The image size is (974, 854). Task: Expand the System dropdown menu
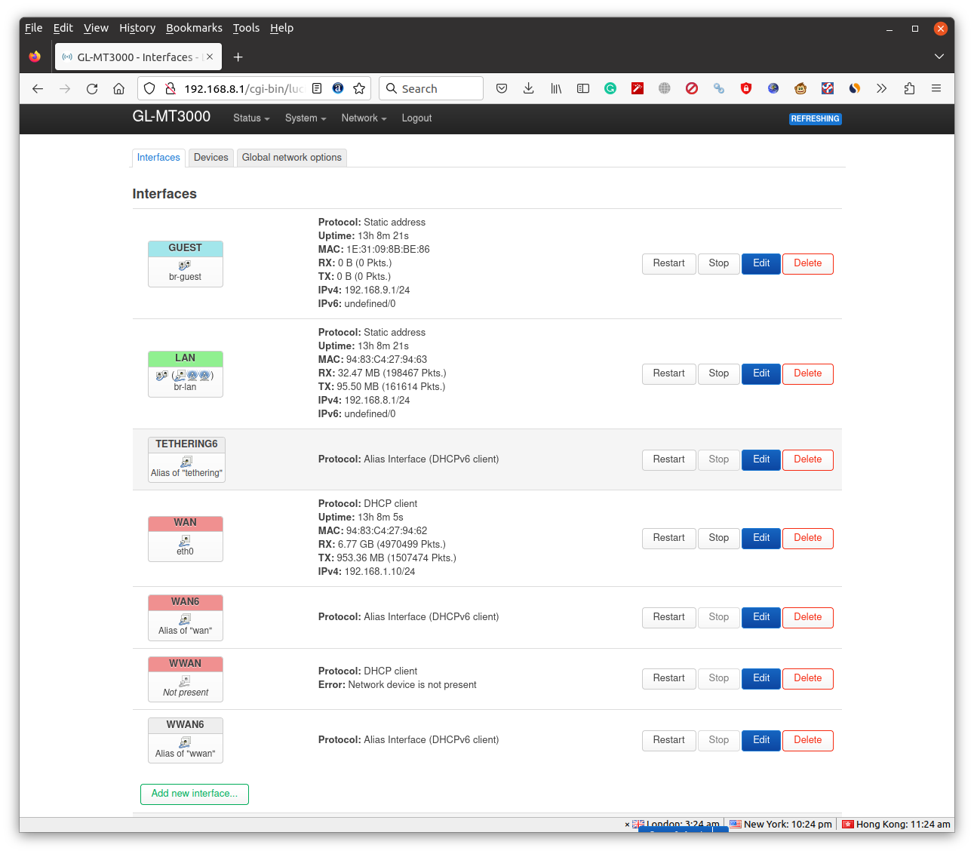[306, 118]
